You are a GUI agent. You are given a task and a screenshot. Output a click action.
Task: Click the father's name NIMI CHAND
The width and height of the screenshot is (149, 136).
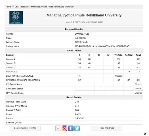(81, 42)
